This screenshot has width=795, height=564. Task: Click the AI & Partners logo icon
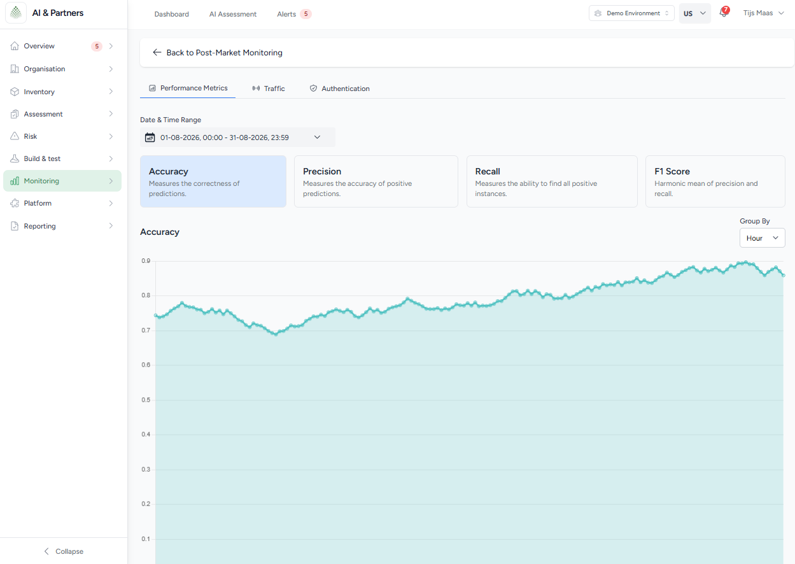[x=16, y=13]
